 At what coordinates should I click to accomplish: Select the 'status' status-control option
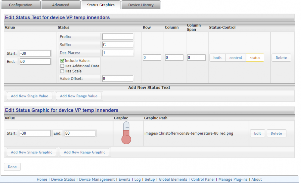click(255, 58)
